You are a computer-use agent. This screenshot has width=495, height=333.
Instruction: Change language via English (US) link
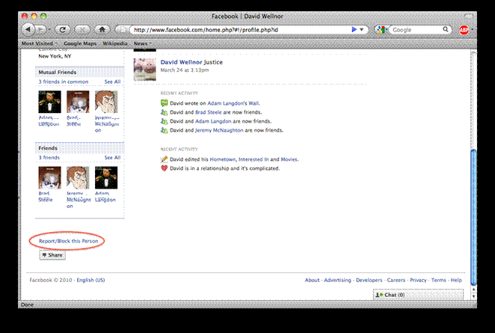90,280
